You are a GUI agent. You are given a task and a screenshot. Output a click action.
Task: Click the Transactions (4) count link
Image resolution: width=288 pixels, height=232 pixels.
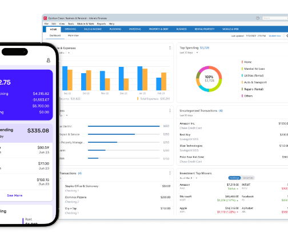tap(80, 173)
